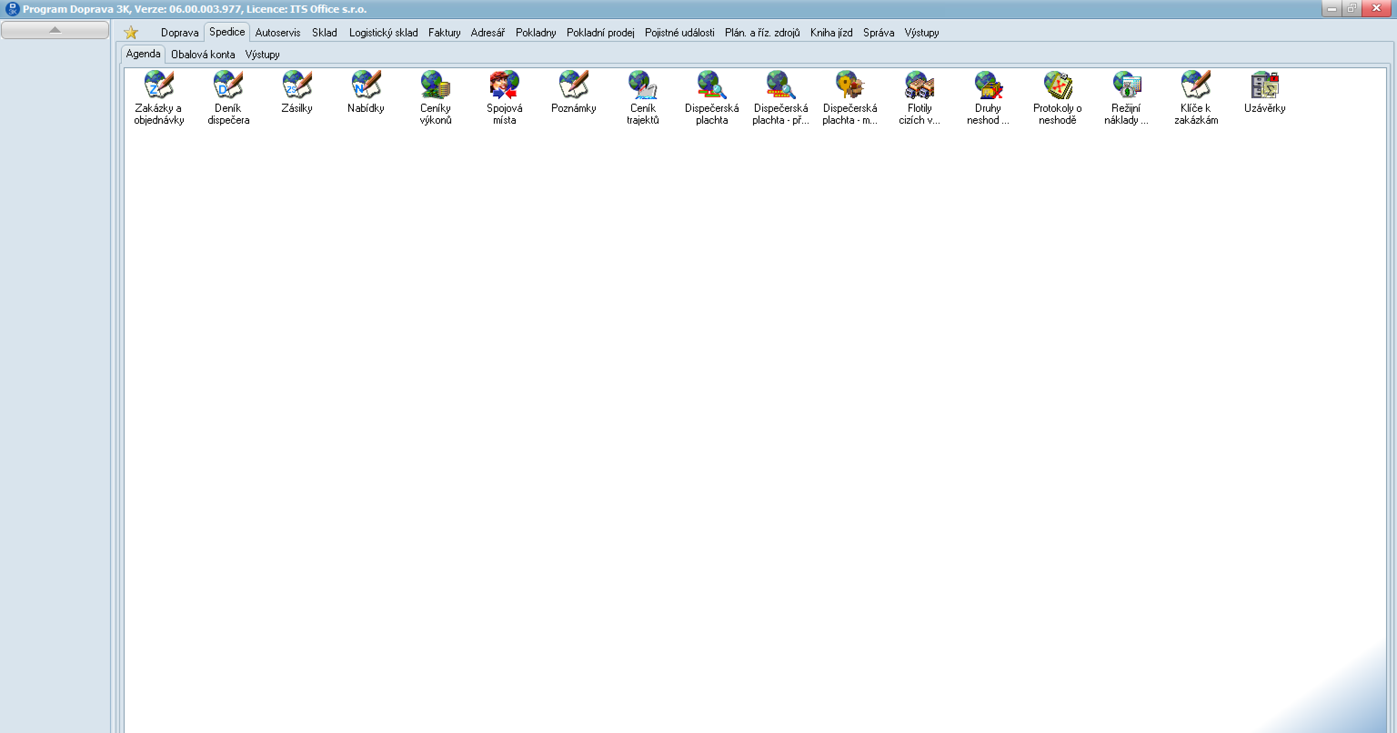Open the Uzávěrky icon

[1265, 92]
